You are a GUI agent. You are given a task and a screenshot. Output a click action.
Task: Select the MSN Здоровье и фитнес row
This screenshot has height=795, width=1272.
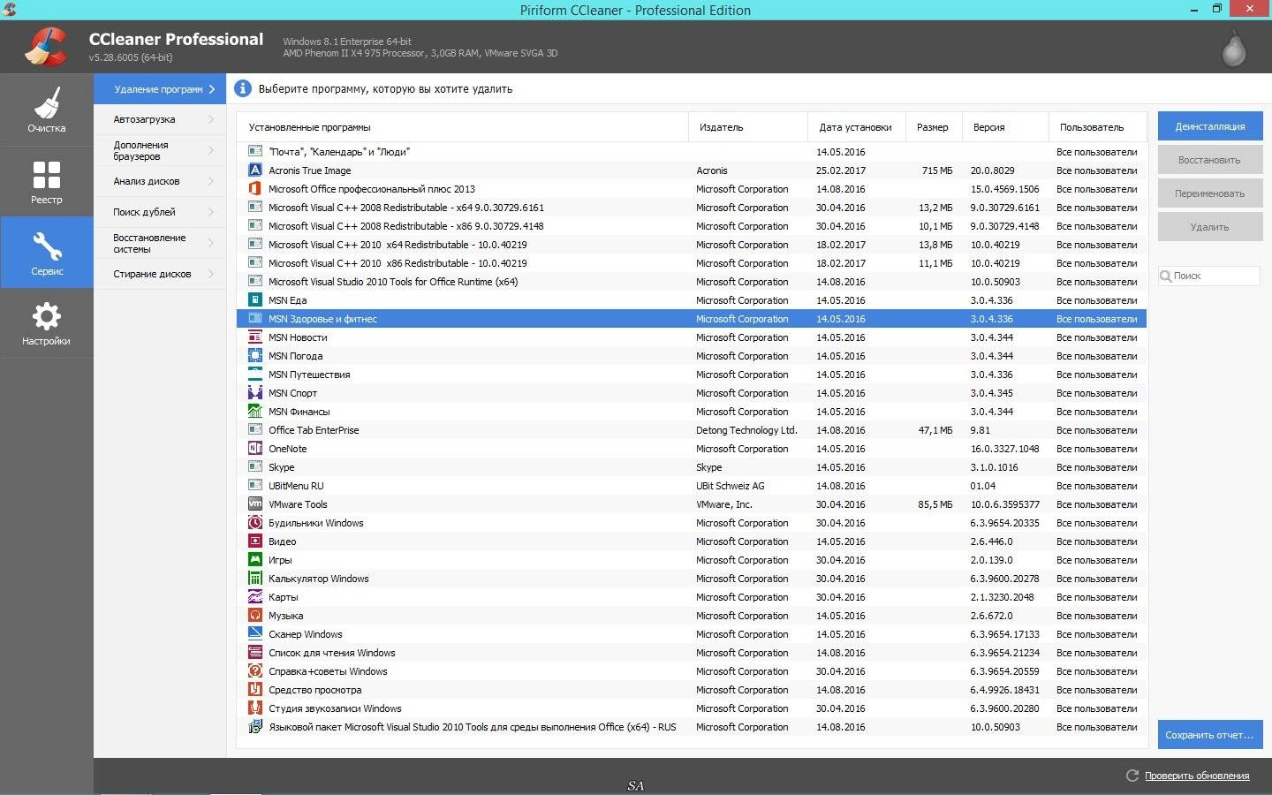pyautogui.click(x=692, y=319)
